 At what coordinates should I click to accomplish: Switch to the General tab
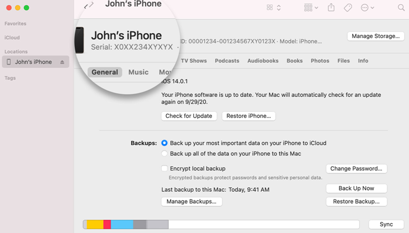(105, 72)
